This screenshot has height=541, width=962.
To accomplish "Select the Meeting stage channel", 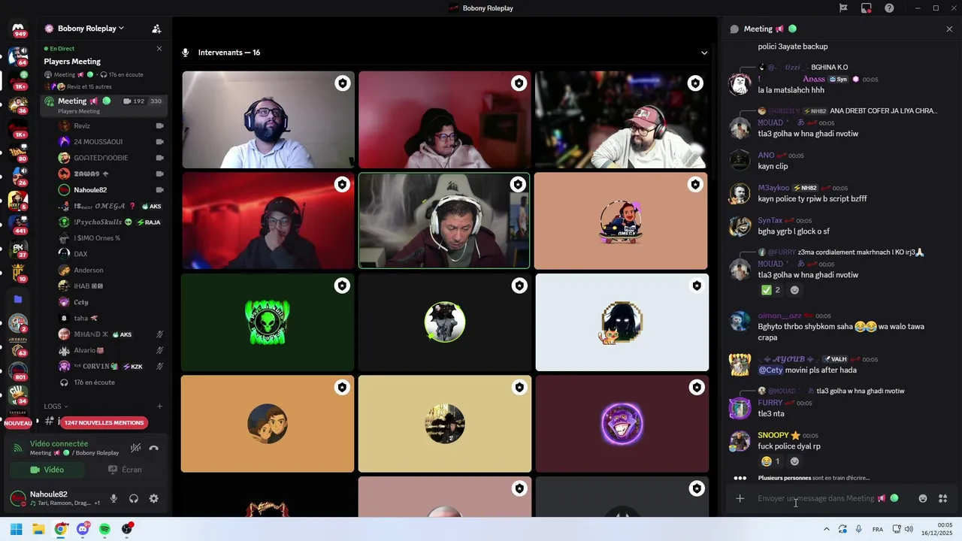I will tap(103, 104).
